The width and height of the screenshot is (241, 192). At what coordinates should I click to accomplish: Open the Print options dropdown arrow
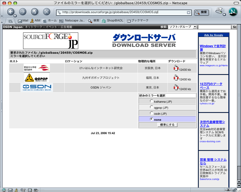pyautogui.click(x=224, y=15)
